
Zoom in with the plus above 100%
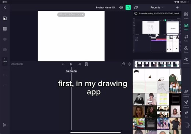click(5, 59)
